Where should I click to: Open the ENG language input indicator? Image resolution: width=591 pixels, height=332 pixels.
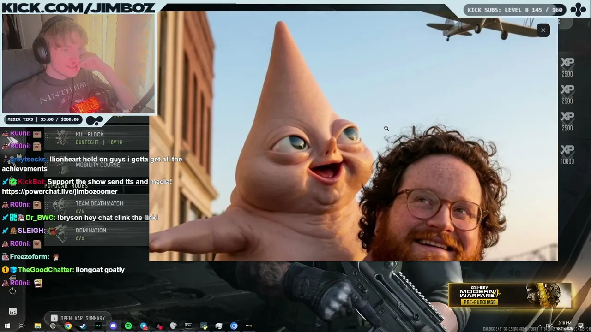tap(549, 326)
